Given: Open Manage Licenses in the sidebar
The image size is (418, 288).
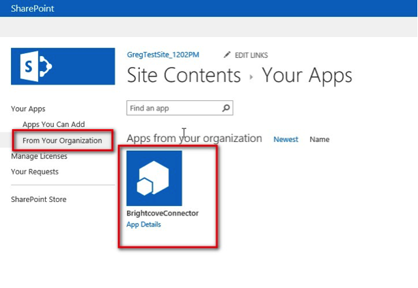Looking at the screenshot, I should point(39,156).
